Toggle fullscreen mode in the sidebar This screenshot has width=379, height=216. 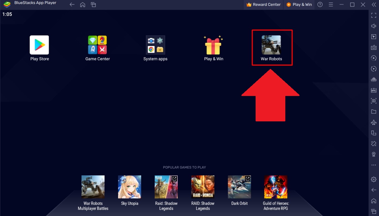pyautogui.click(x=373, y=15)
